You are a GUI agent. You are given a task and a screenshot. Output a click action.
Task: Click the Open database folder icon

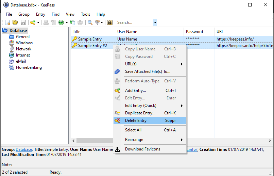[x=15, y=22]
